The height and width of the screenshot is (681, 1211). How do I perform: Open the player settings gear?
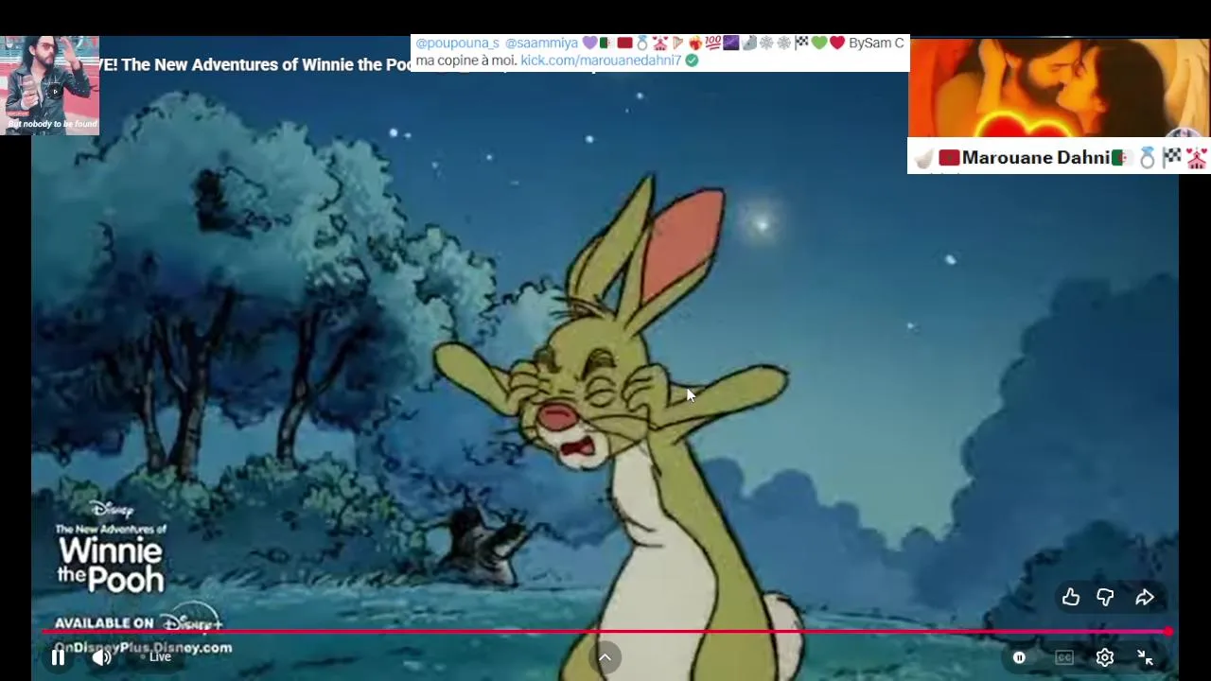coord(1104,657)
